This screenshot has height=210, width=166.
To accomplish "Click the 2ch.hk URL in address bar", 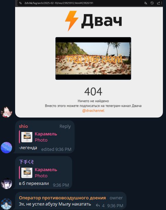I will (59, 3).
